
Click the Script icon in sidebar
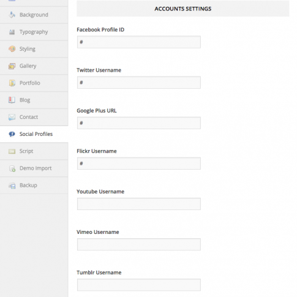click(x=12, y=151)
